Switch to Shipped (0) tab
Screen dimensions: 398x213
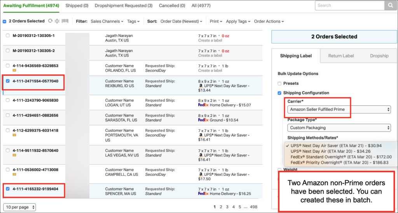pyautogui.click(x=77, y=5)
